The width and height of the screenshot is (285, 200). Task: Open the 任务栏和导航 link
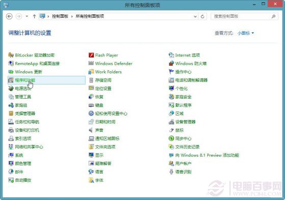[x=27, y=122]
